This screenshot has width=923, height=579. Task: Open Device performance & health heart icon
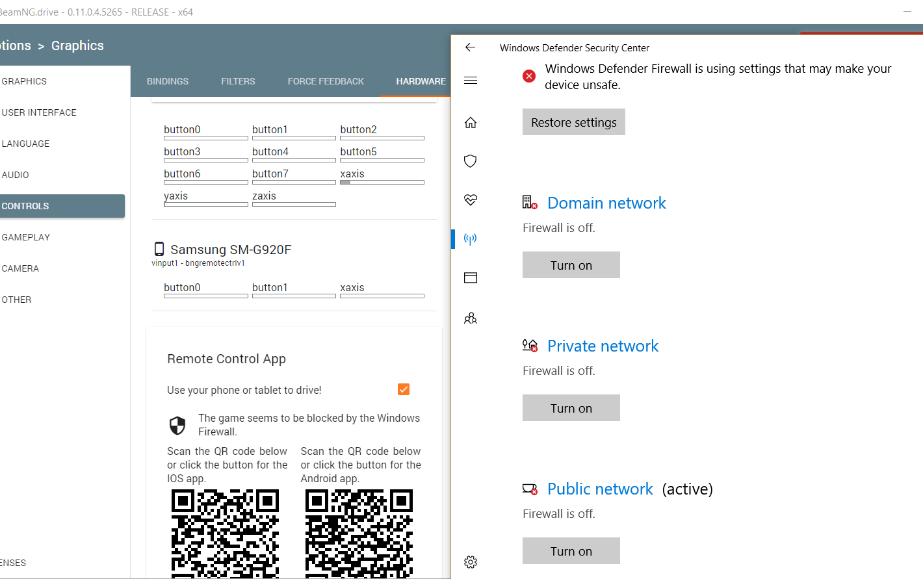471,199
